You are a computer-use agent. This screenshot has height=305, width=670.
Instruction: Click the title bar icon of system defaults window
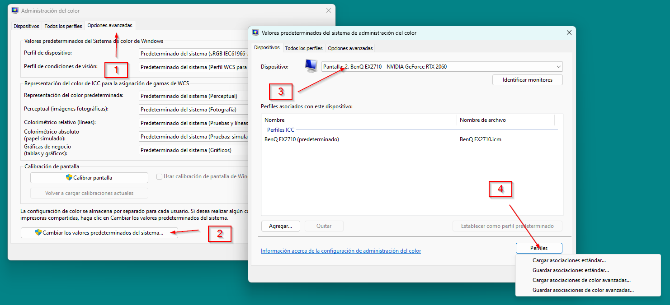(x=255, y=32)
